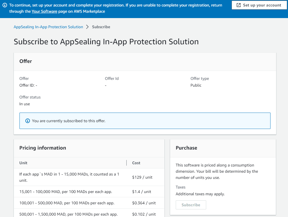Screen dimensions: 288x217
Task: Click the Offer Id label
Action: [x=112, y=78]
